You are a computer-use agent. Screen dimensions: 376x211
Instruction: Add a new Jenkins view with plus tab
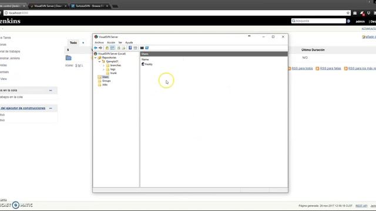pyautogui.click(x=83, y=43)
